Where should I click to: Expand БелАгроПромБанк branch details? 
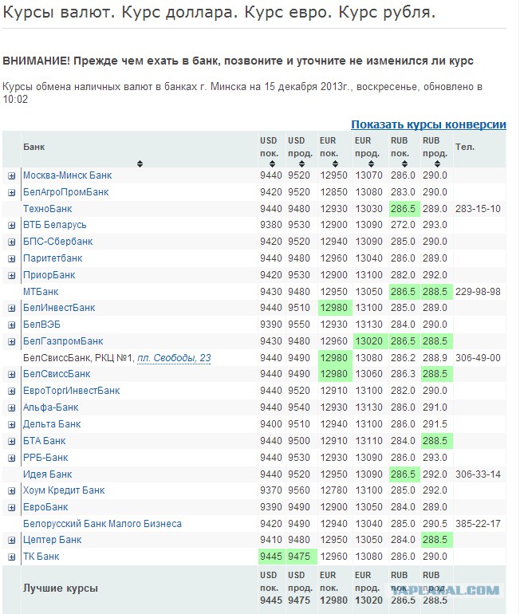point(12,192)
